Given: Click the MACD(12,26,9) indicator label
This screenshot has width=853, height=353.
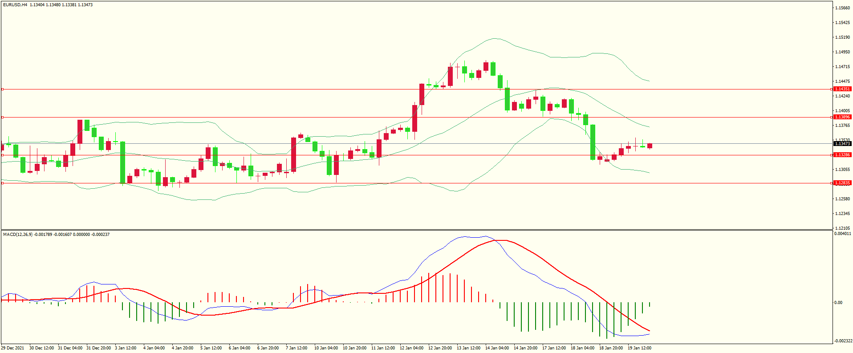Looking at the screenshot, I should 18,235.
